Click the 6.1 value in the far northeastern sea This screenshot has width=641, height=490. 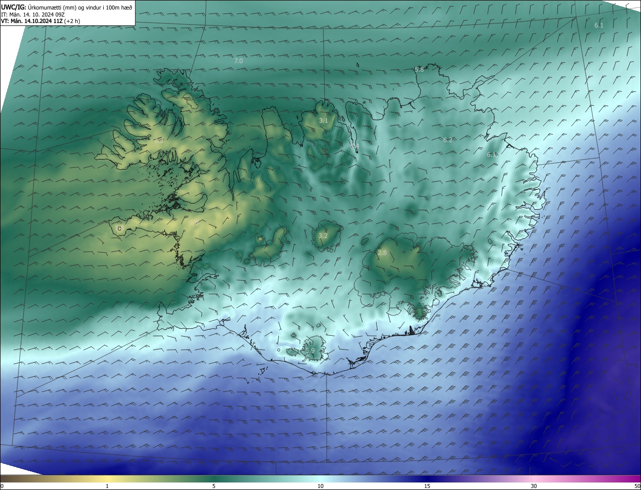599,25
